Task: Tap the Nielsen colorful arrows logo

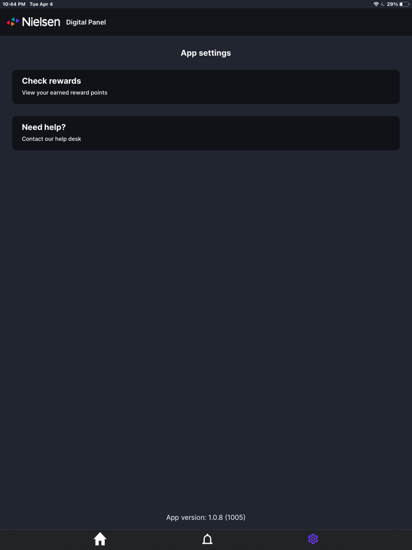Action: (x=12, y=22)
